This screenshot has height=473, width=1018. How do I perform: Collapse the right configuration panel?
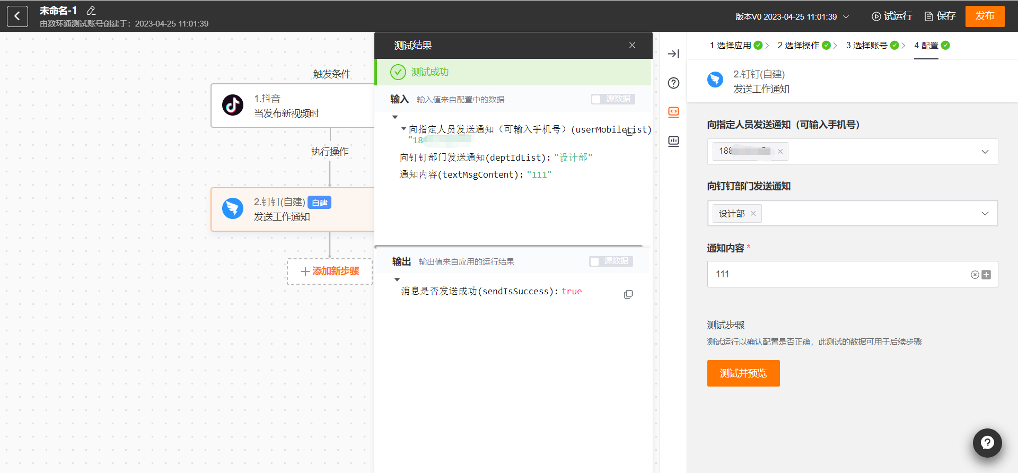point(673,54)
